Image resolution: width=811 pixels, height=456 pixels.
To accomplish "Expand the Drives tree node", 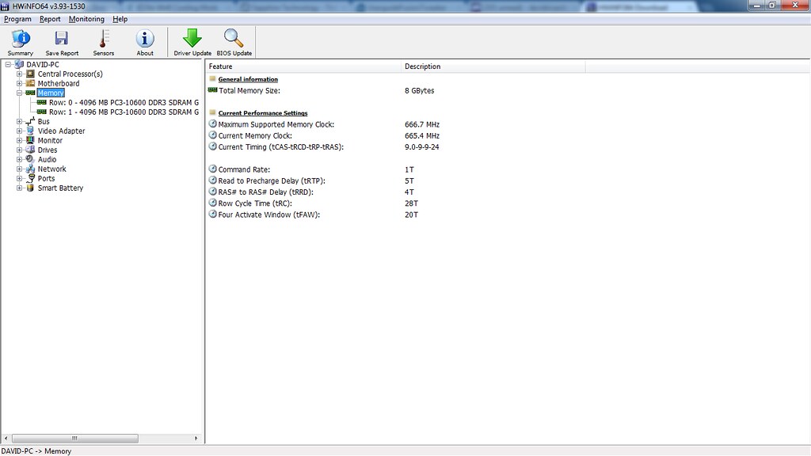I will (19, 150).
